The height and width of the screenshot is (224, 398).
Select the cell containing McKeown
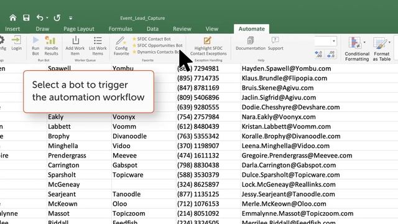pos(63,203)
